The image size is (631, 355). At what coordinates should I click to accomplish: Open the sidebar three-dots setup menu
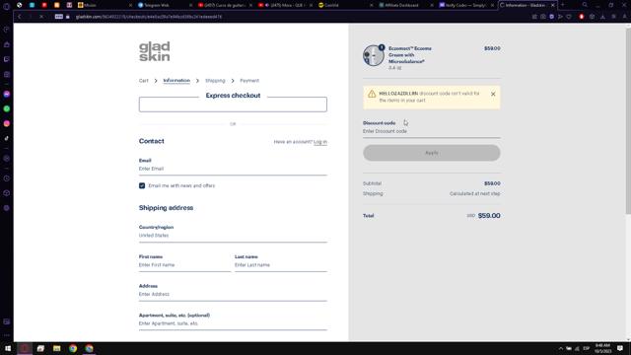tap(7, 335)
